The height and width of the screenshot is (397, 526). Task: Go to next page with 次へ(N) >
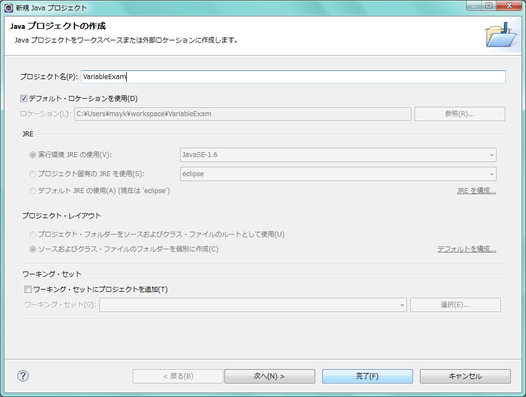point(269,376)
